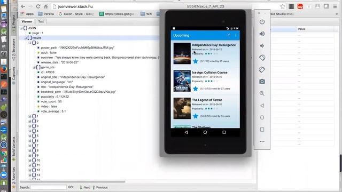The height and width of the screenshot is (192, 342).
Task: Tap the Android recents button on device screen
Action: click(x=224, y=132)
